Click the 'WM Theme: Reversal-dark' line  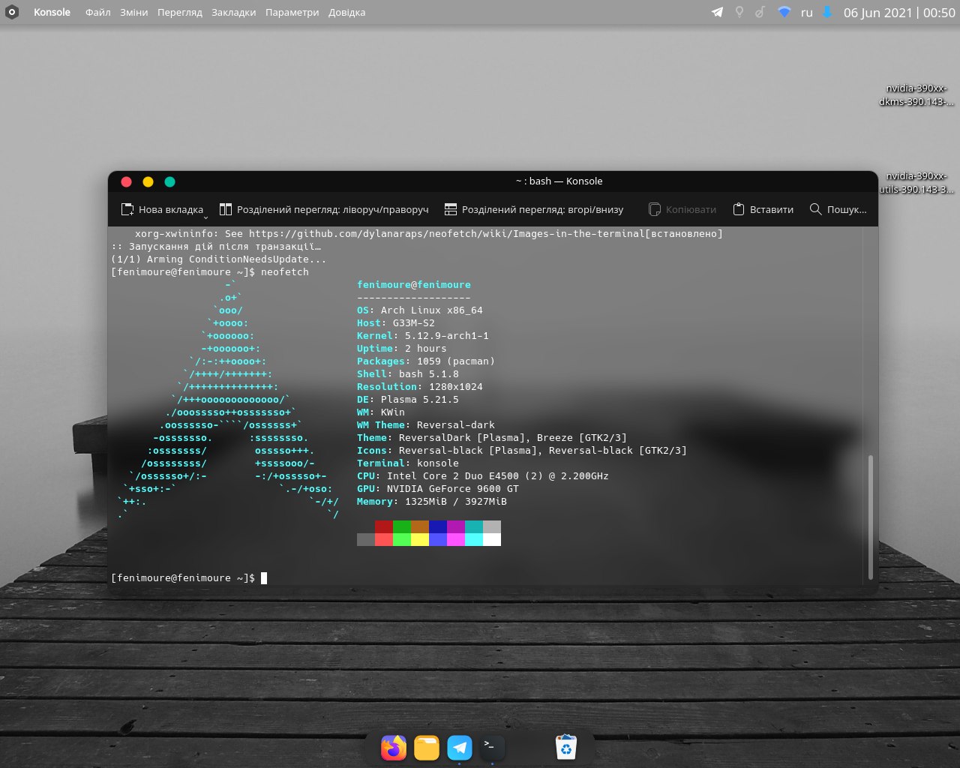(426, 425)
